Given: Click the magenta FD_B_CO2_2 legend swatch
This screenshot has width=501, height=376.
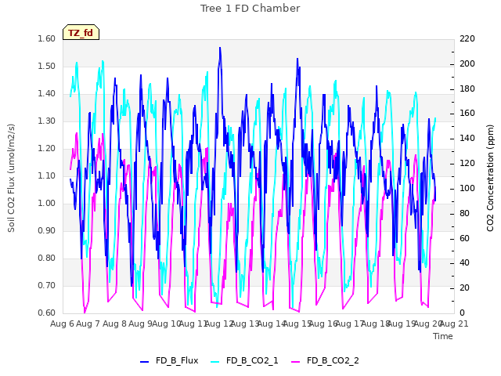Looking at the screenshot, I should (296, 362).
